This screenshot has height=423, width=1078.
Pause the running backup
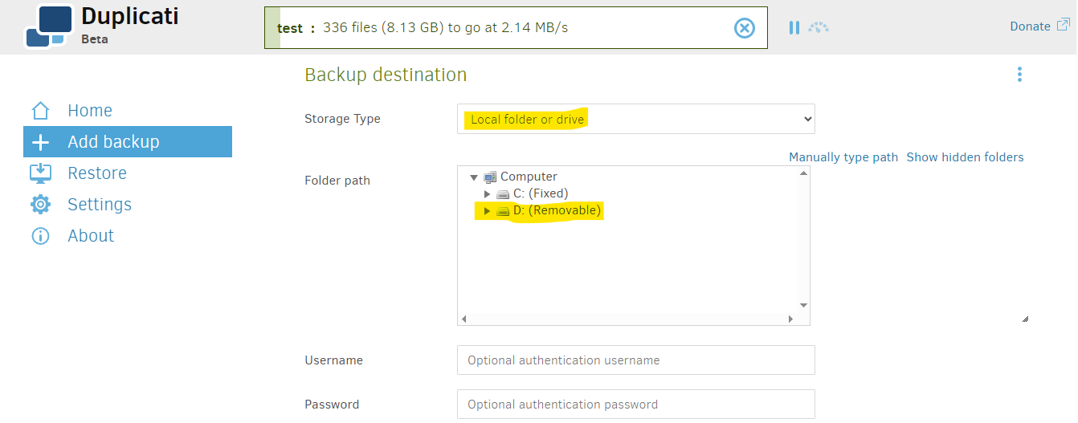pyautogui.click(x=794, y=27)
